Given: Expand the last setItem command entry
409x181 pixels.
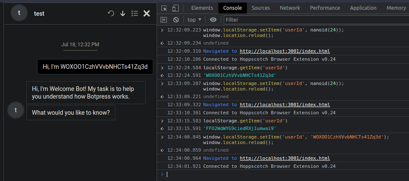Looking at the screenshot, I should coord(162,137).
